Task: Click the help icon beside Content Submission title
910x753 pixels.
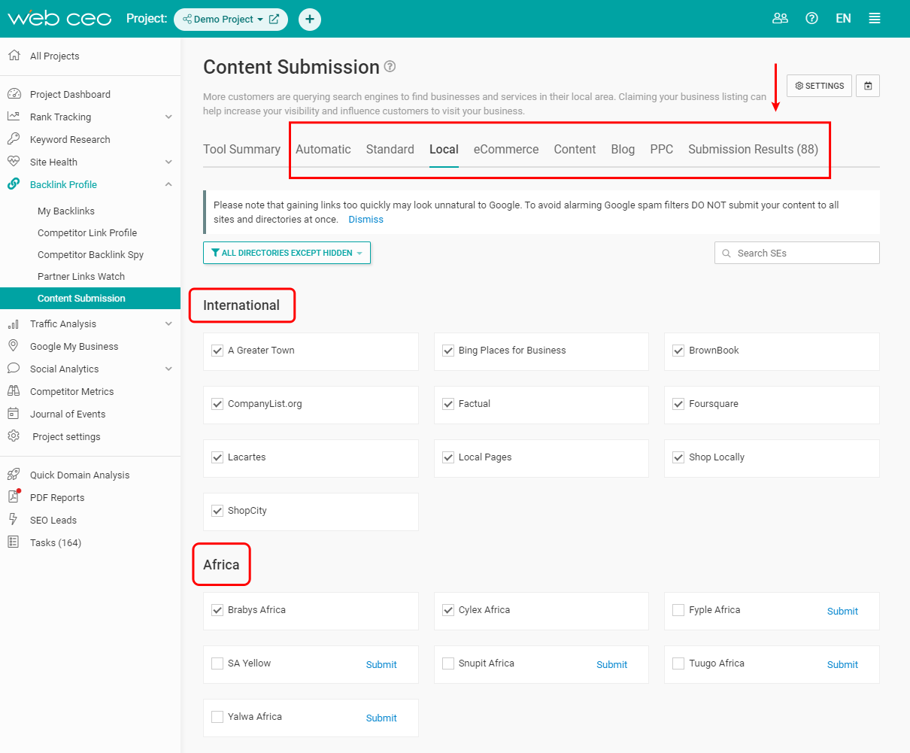Action: pyautogui.click(x=390, y=66)
